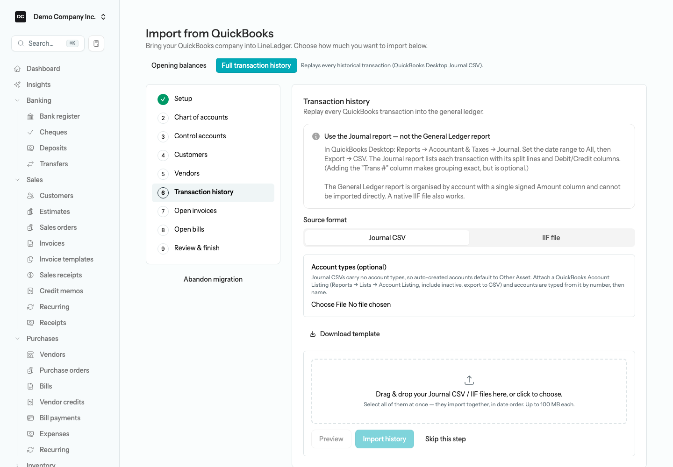Click the calculator icon beside the search box
Image resolution: width=673 pixels, height=467 pixels.
(96, 43)
